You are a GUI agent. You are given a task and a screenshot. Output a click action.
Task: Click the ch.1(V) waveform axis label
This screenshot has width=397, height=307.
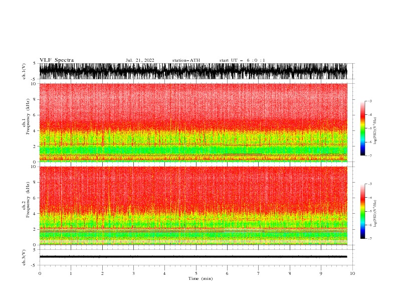point(24,71)
